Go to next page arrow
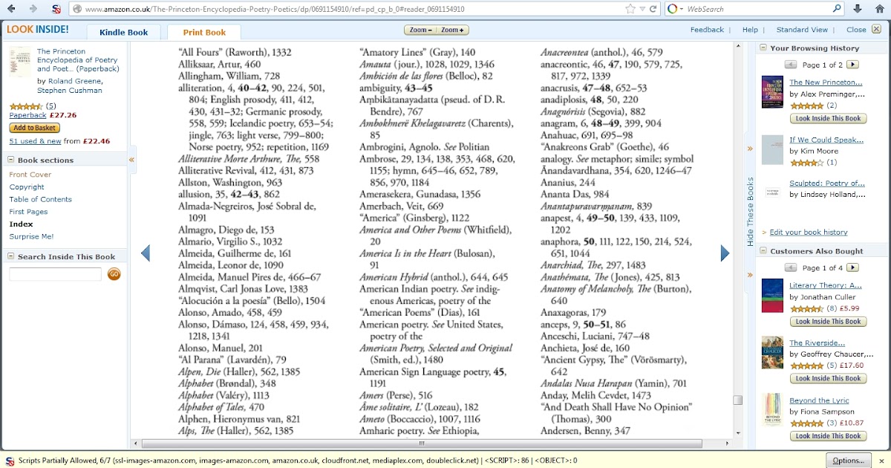This screenshot has height=468, width=891. pos(725,253)
